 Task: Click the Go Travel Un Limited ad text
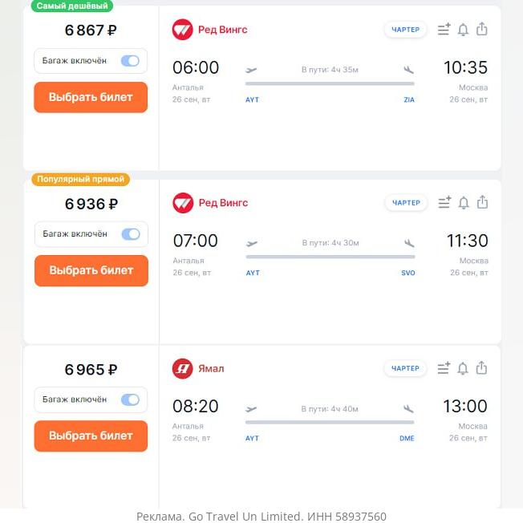tap(261, 516)
